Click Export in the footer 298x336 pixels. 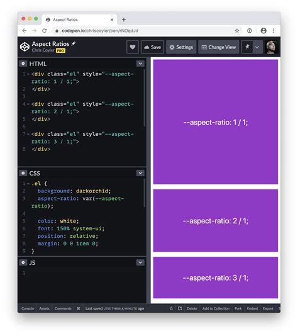tap(268, 308)
